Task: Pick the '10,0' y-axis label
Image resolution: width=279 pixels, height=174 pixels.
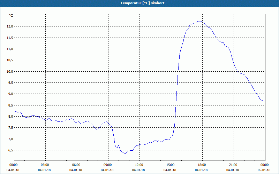Action: coord(10,72)
